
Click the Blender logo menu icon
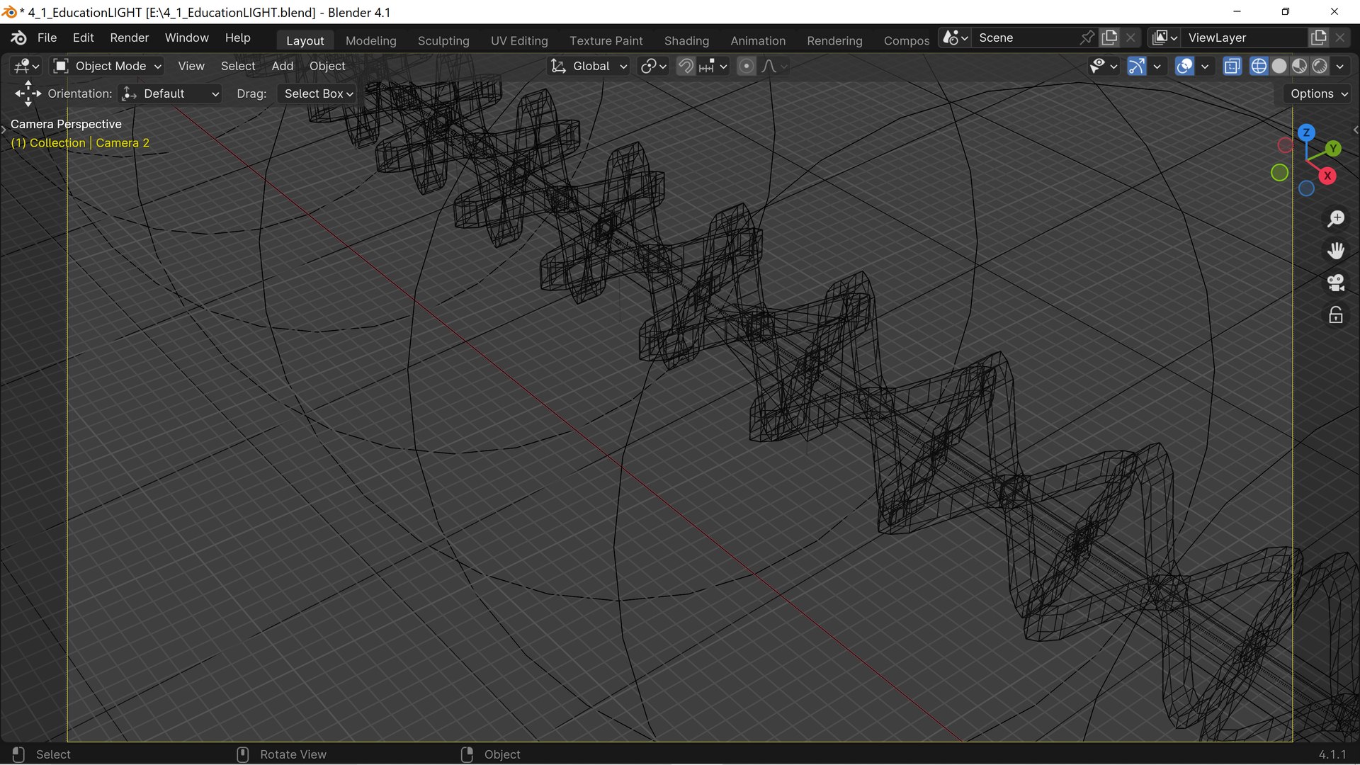click(x=19, y=38)
